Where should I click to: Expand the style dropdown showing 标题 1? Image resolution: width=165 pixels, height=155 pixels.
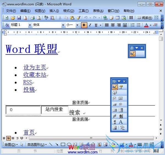click(30, 25)
